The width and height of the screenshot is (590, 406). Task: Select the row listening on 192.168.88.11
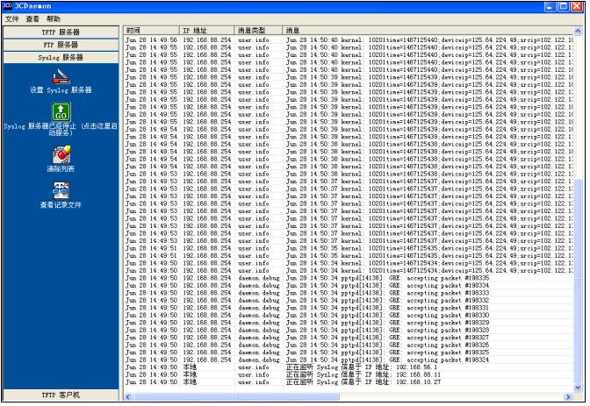point(349,374)
